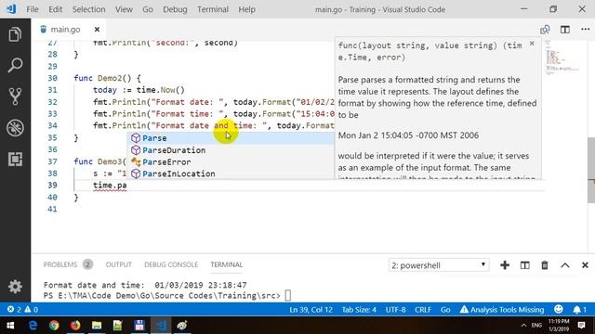Image resolution: width=595 pixels, height=334 pixels.
Task: Show hidden system tray icons
Action: coord(523,326)
